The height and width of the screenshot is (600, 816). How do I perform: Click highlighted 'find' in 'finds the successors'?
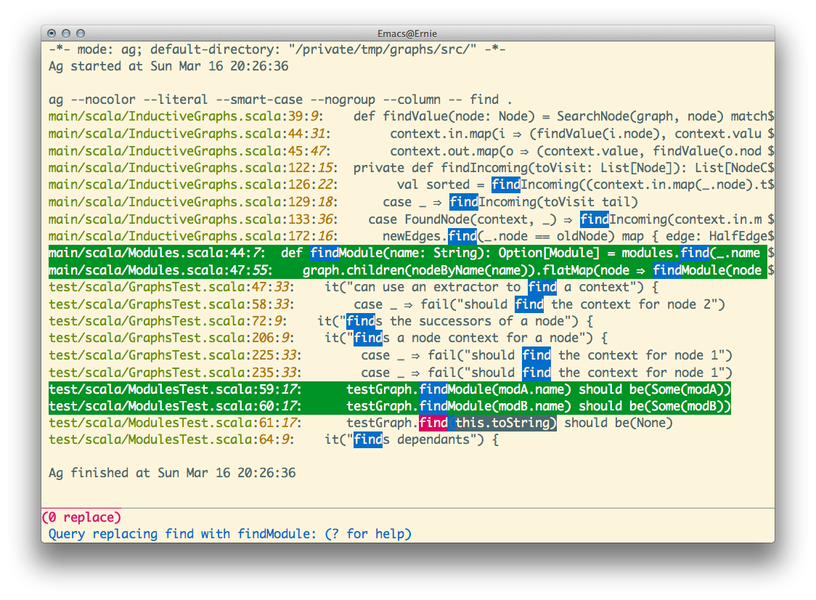point(361,321)
